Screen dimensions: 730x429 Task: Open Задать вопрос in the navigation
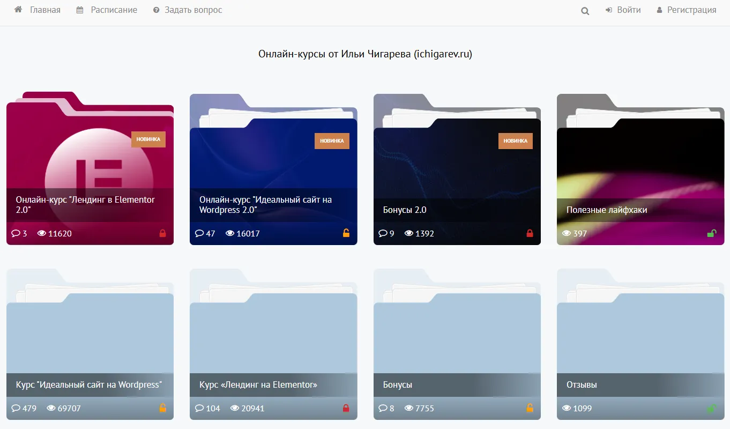(188, 10)
